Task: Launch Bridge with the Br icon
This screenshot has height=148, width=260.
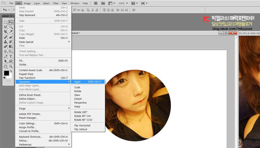Action: pos(96,3)
